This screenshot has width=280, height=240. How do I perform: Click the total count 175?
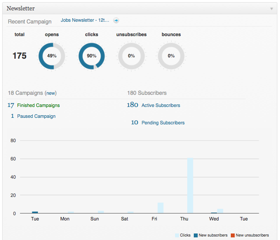tap(20, 56)
